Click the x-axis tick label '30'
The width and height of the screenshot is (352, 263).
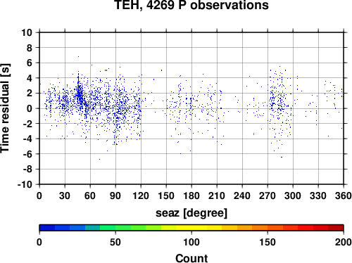pyautogui.click(x=65, y=195)
